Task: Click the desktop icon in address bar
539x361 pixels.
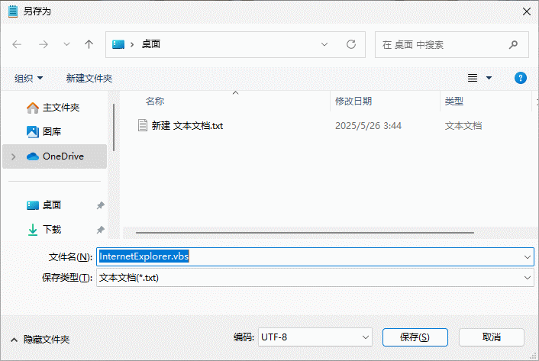Action: (118, 44)
